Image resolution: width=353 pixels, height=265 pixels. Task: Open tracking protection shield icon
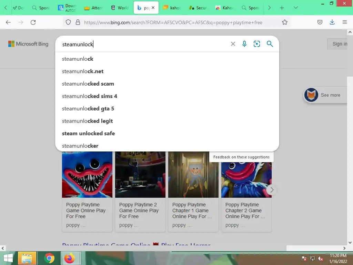[68, 22]
